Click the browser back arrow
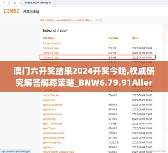This screenshot has height=153, width=168. pyautogui.click(x=4, y=3)
